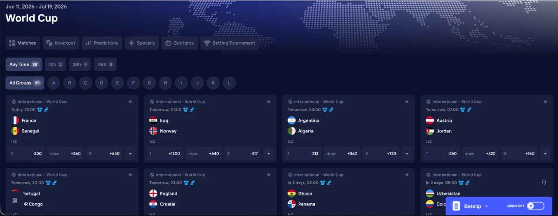The height and width of the screenshot is (216, 558).
Task: Bet on Jordan to win at +760
Action: click(x=519, y=154)
